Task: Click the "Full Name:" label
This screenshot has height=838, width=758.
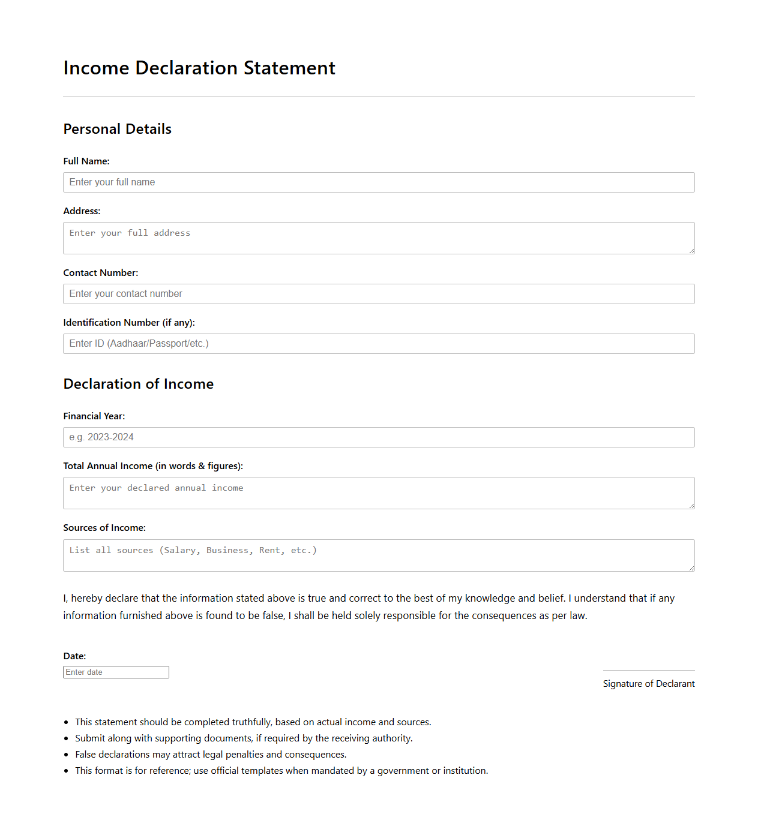Action: [86, 161]
